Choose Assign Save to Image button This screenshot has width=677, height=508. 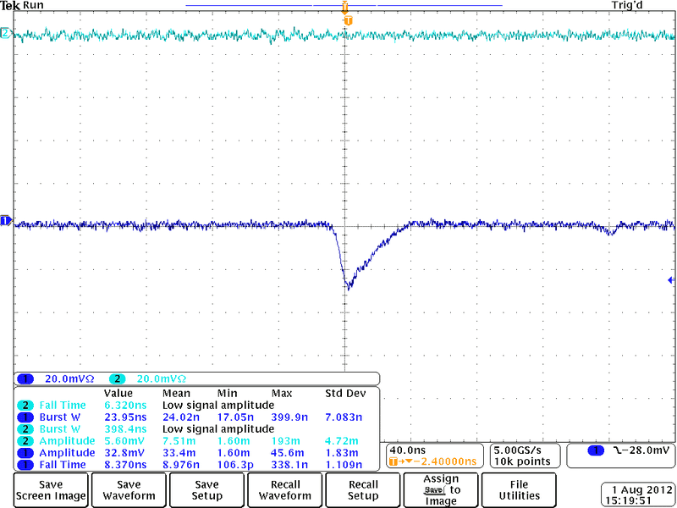coord(441,490)
